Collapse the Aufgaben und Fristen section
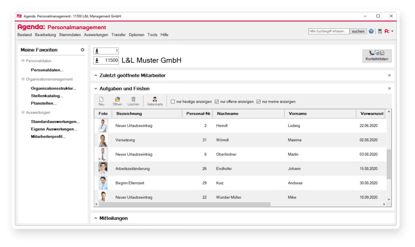 tap(96, 89)
